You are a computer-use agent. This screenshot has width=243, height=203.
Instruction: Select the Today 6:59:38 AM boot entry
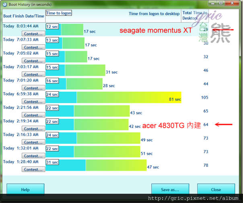pos(21,94)
